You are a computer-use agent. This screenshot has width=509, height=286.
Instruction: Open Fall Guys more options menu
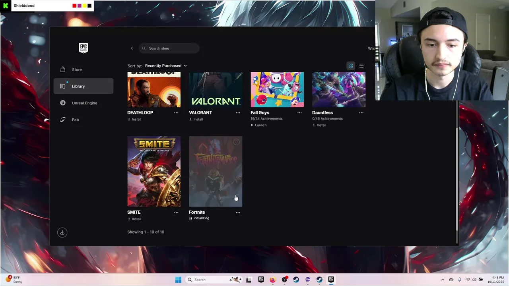click(299, 113)
